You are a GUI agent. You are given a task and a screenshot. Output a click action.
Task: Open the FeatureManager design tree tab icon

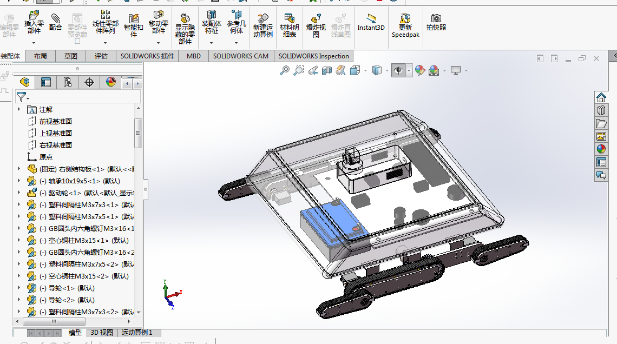point(25,82)
